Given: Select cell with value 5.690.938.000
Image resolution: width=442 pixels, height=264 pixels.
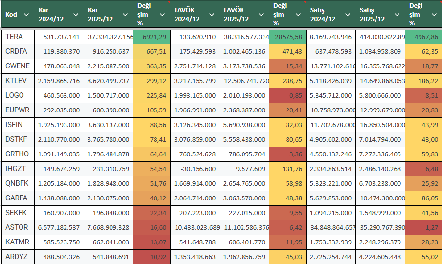Looking at the screenshot, I should pyautogui.click(x=244, y=125).
